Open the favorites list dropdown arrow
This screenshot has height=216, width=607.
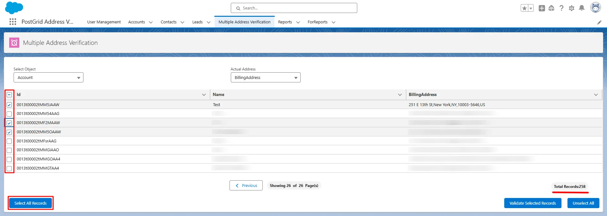531,8
